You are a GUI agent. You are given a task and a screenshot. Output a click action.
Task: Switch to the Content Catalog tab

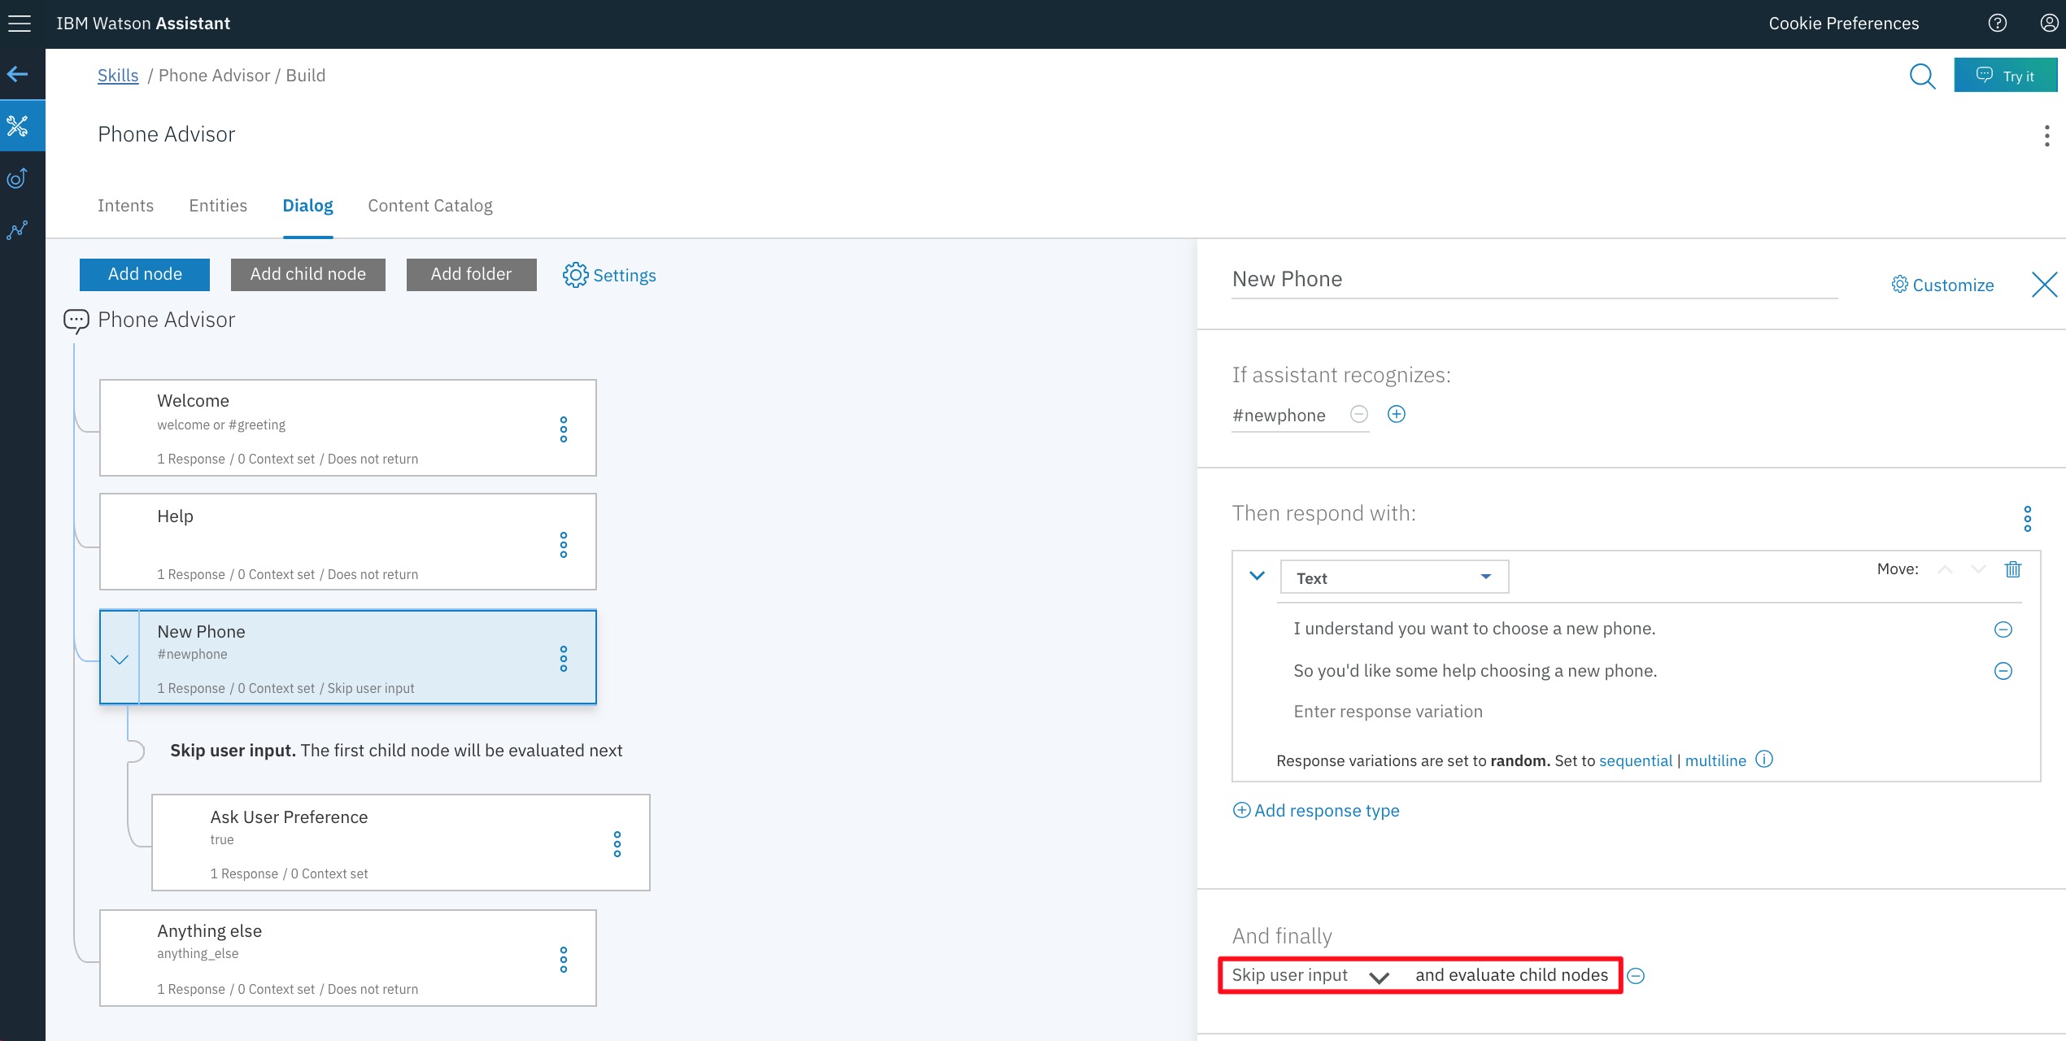(x=429, y=206)
